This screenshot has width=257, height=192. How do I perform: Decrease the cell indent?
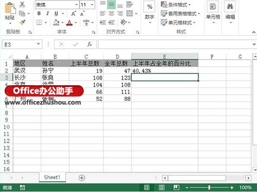[103, 23]
